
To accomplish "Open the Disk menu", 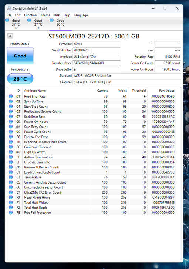I will [x=57, y=15].
